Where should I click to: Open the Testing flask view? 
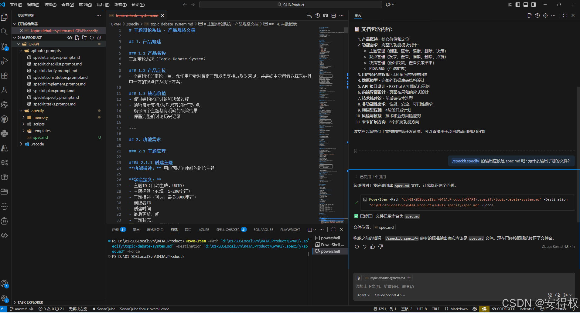coord(5,90)
